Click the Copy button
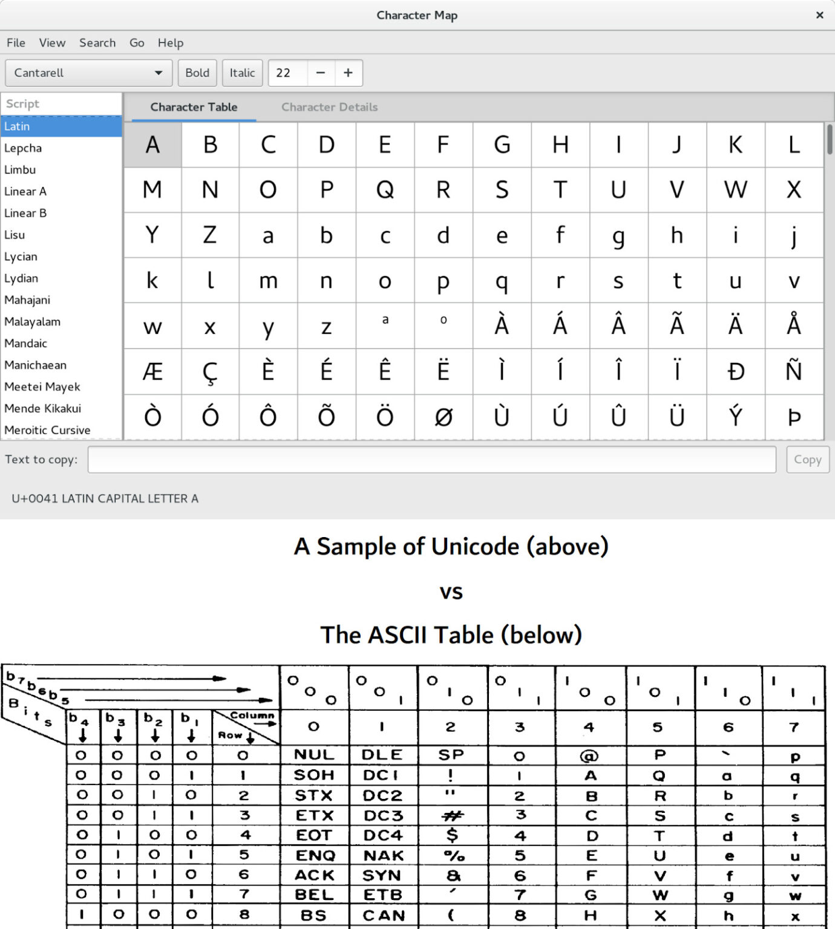Viewport: 835px width, 929px height. click(807, 460)
